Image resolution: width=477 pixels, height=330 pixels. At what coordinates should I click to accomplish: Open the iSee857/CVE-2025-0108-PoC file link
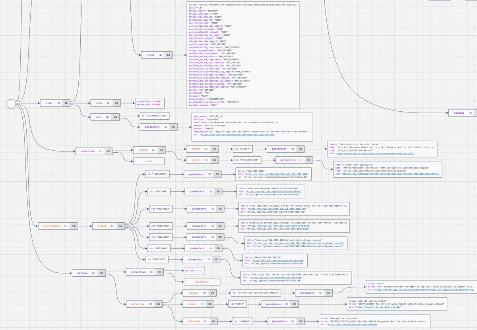point(273,191)
